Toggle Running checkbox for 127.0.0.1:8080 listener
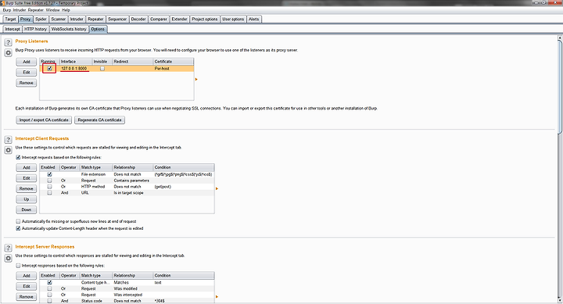 [49, 68]
